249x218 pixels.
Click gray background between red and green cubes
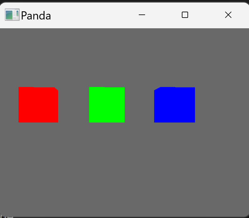(74, 105)
